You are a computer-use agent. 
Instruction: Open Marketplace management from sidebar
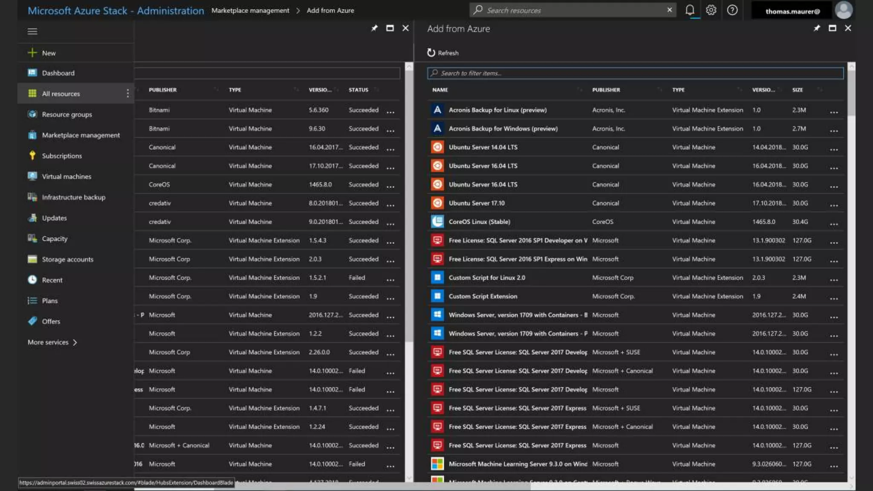(x=81, y=135)
